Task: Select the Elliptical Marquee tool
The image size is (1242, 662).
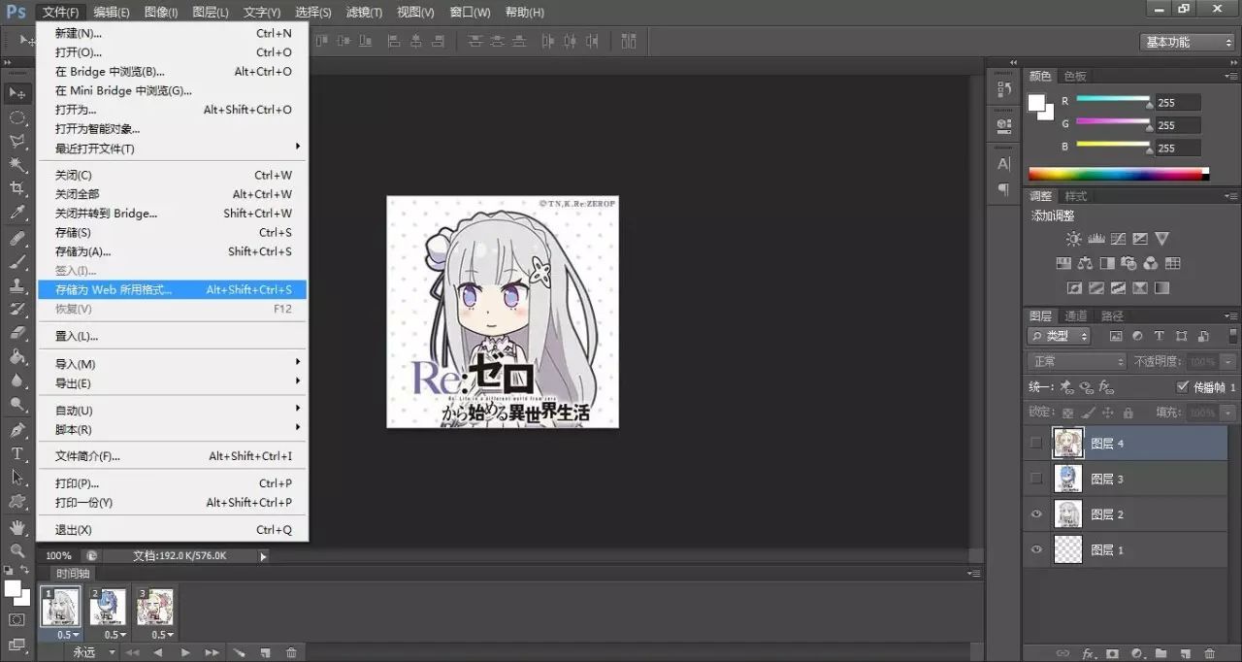Action: coord(17,117)
